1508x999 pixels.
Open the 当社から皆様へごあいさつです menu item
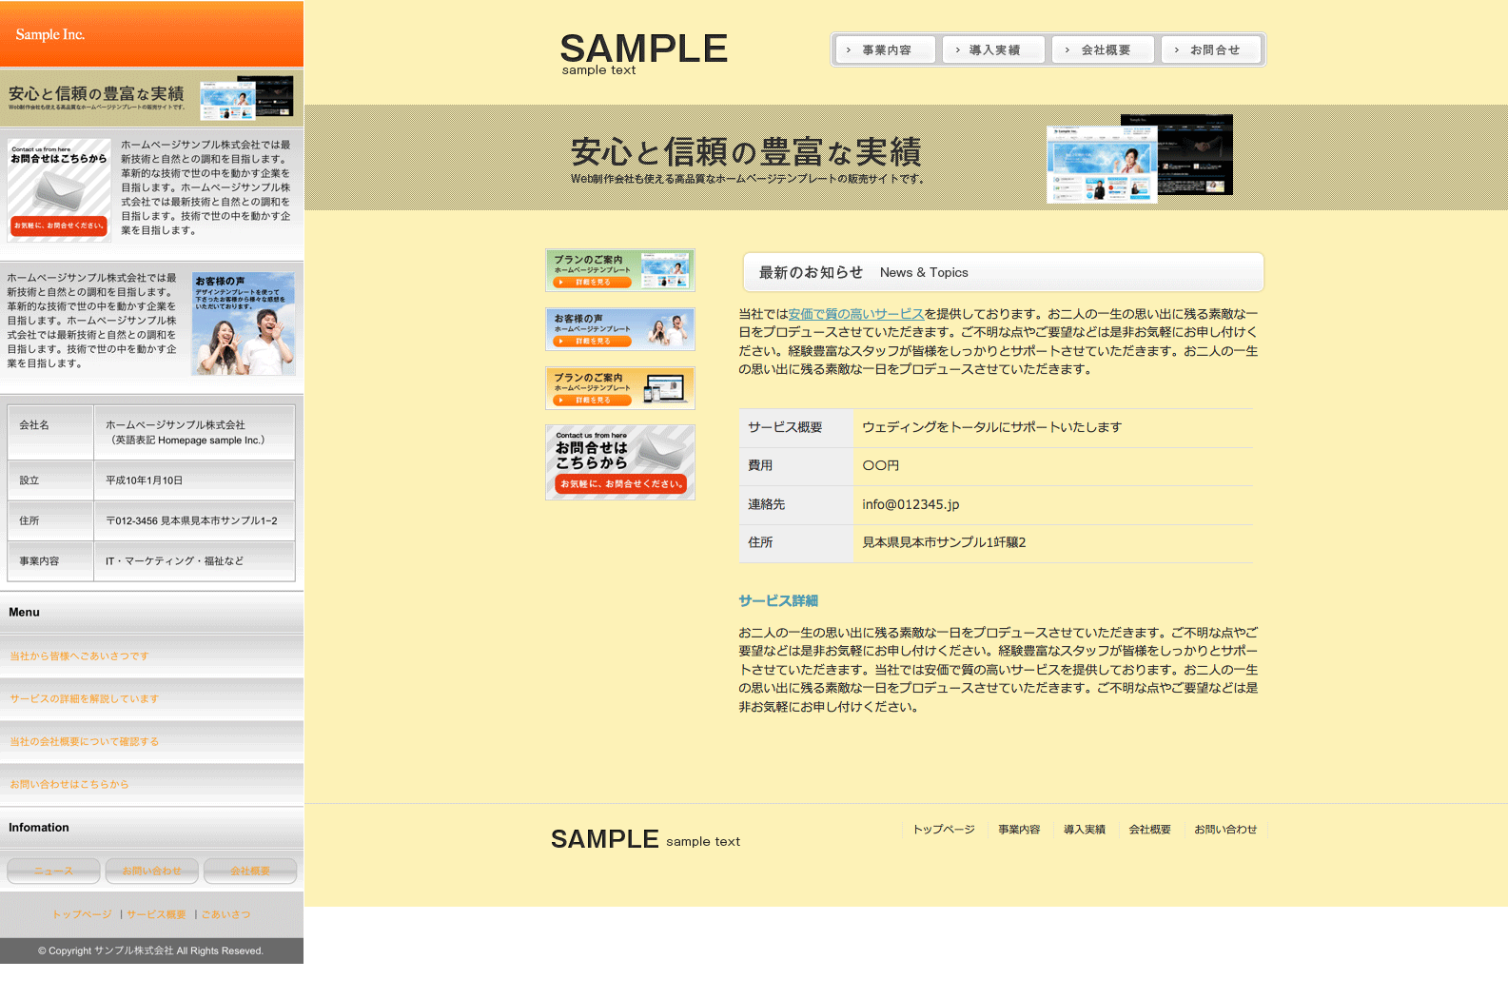[80, 656]
